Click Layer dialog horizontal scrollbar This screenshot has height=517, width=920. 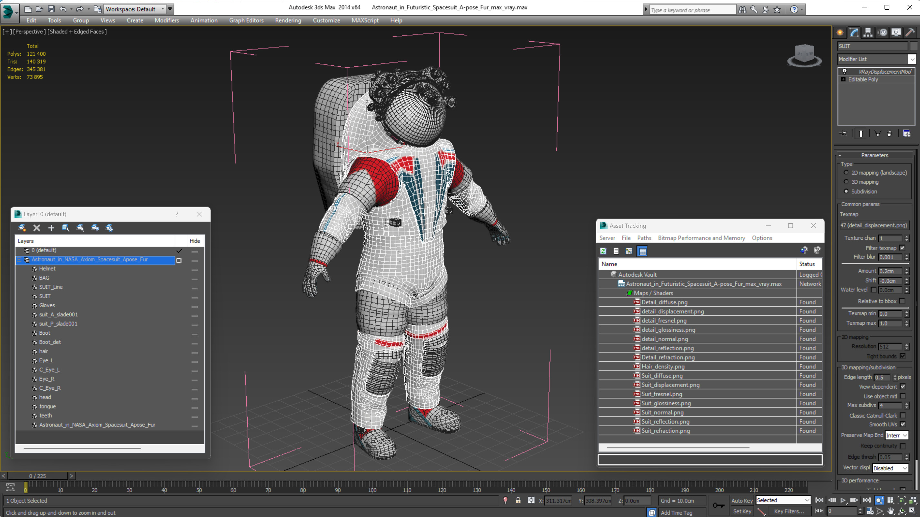[82, 448]
